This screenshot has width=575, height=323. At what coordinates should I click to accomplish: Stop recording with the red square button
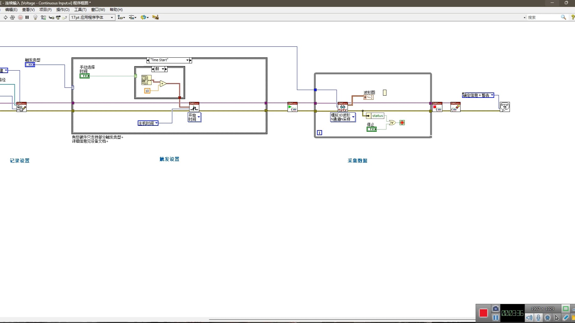483,313
